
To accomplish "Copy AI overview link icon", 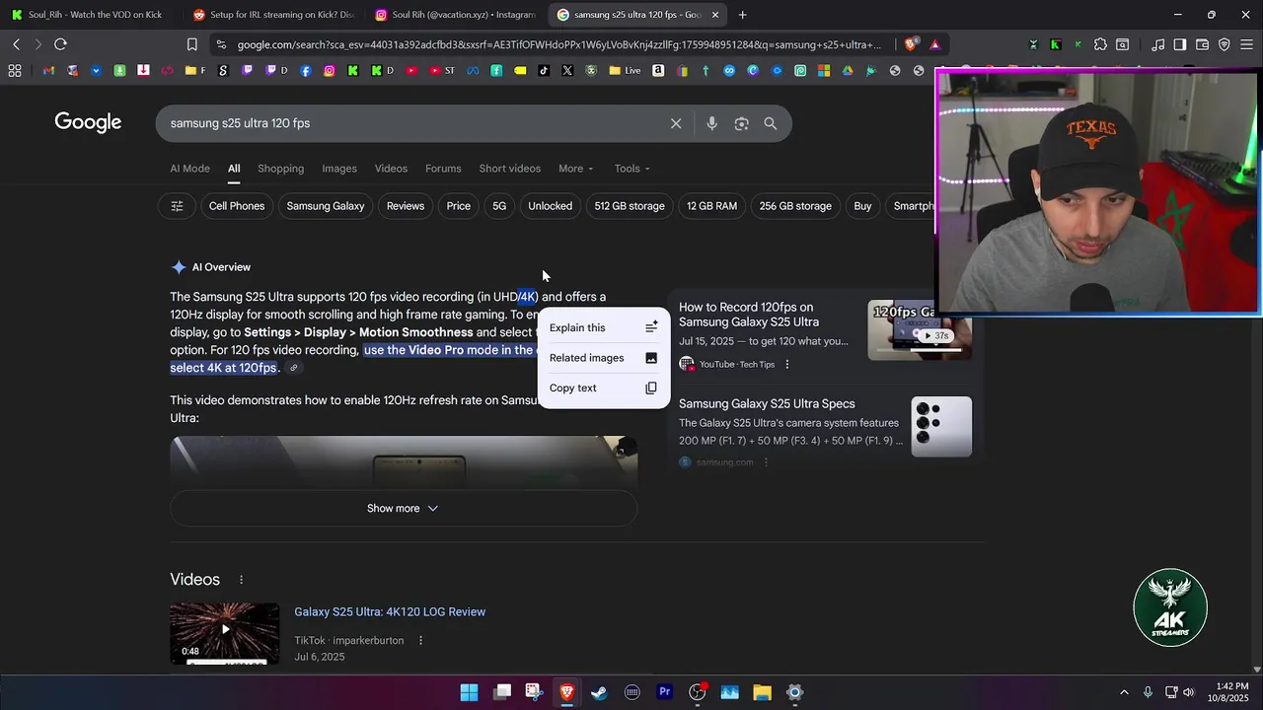I will click(293, 368).
